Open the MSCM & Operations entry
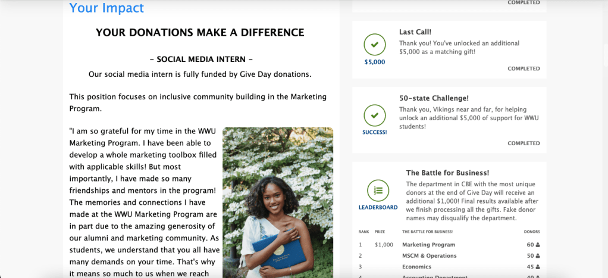 tap(429, 256)
